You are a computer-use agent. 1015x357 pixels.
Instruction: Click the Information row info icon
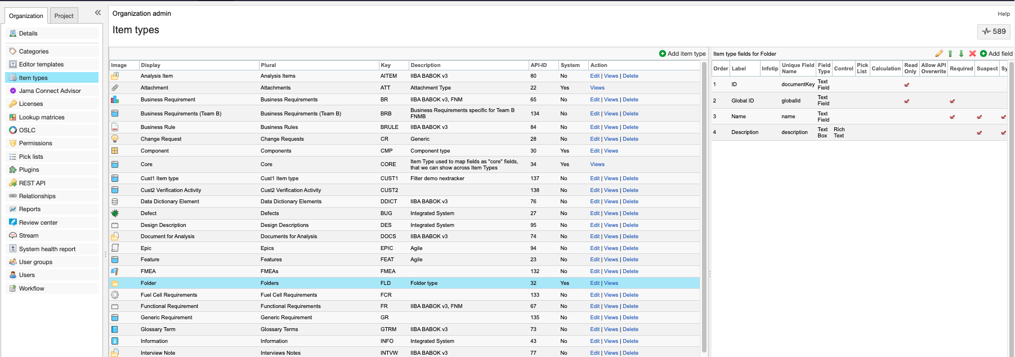coord(115,341)
